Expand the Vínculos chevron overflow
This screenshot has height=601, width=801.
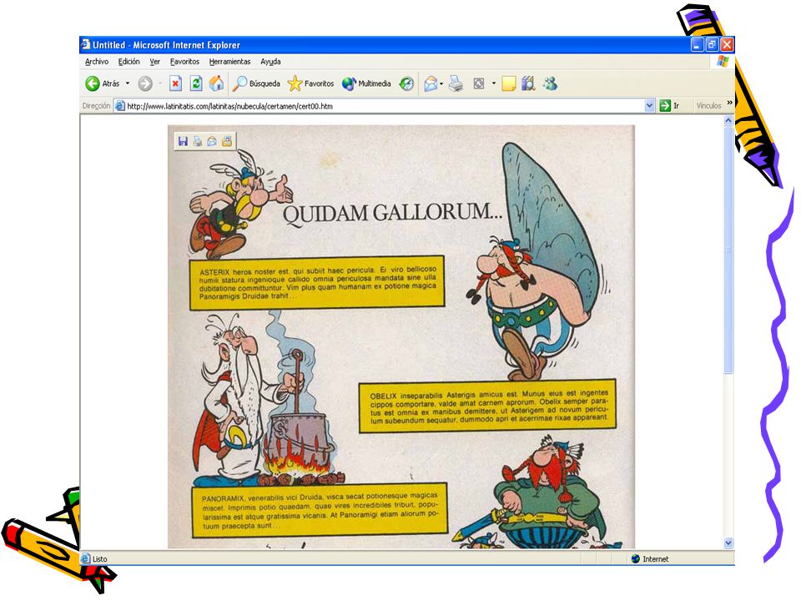point(729,103)
